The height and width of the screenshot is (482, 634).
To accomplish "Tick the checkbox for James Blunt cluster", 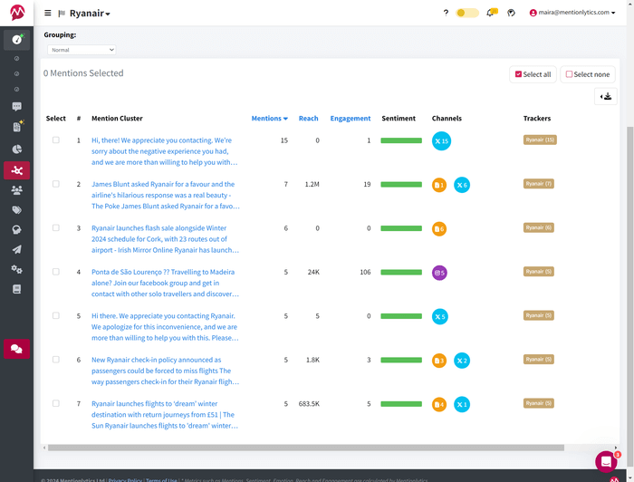I will [x=56, y=184].
